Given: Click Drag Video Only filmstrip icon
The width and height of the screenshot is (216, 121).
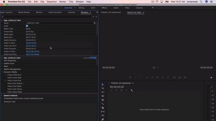Looking at the screenshot, I should tap(154, 68).
